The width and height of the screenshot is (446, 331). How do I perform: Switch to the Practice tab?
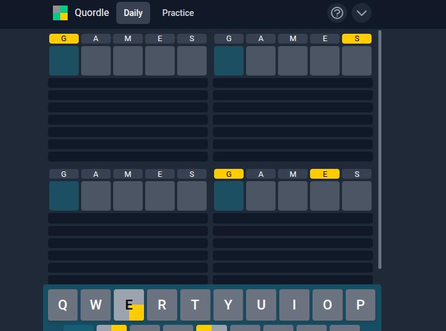[178, 13]
